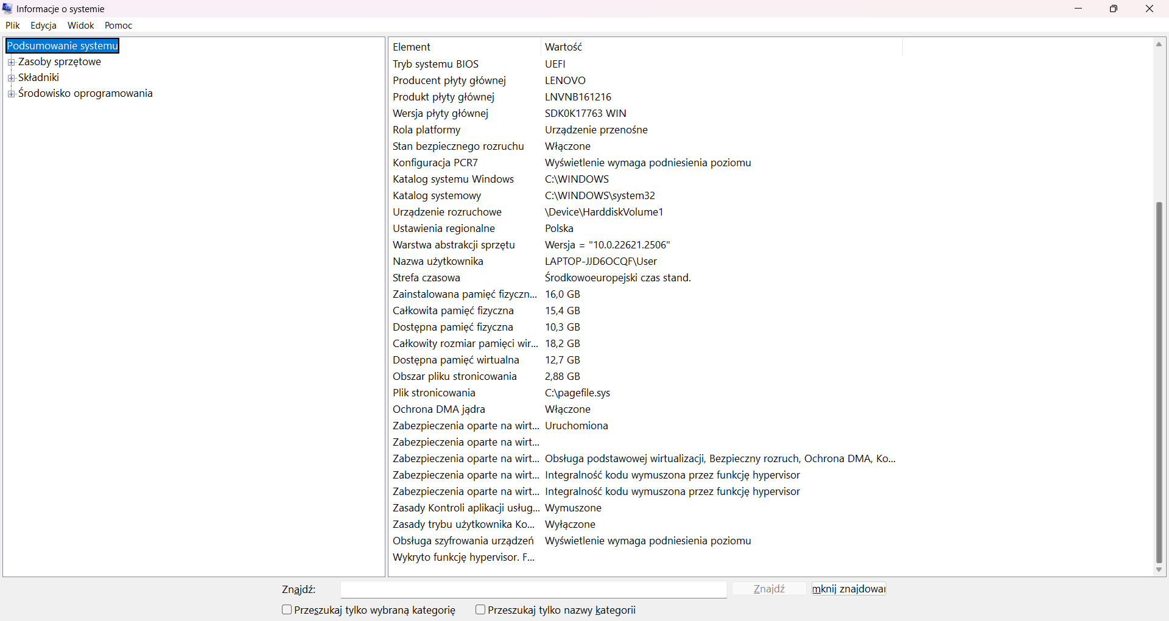Click the value \Device\HarddiskVolume1
The width and height of the screenshot is (1169, 621).
click(x=604, y=212)
